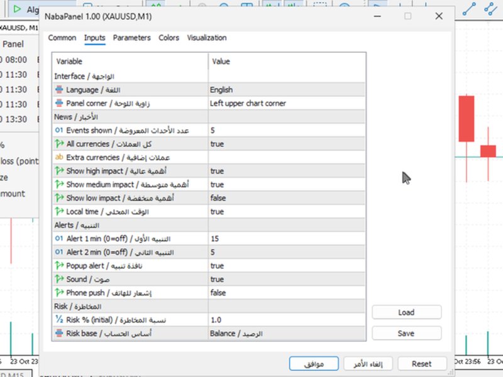The height and width of the screenshot is (377, 503).
Task: Click the enum icon beside Risk base
Action: (59, 333)
